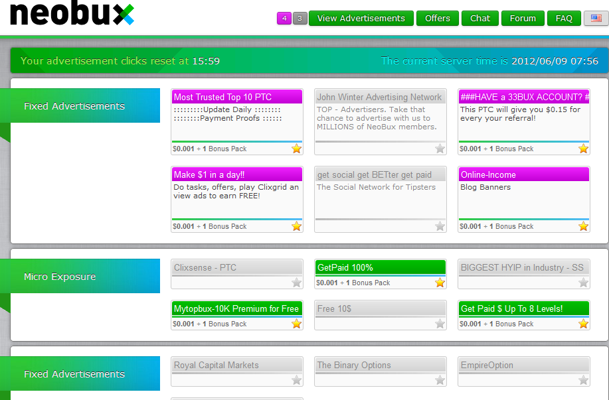
Task: Click the star on Mytopbux-10K Premium for Free
Action: tap(297, 324)
